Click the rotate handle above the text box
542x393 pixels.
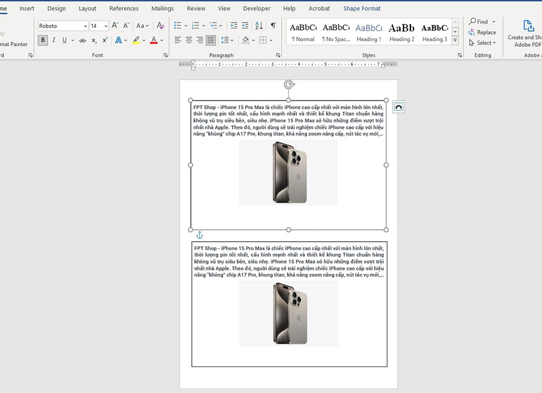click(289, 85)
